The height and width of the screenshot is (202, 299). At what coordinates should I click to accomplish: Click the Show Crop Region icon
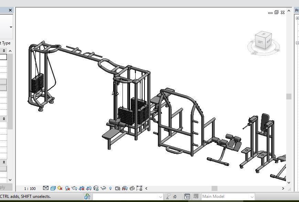click(88, 188)
